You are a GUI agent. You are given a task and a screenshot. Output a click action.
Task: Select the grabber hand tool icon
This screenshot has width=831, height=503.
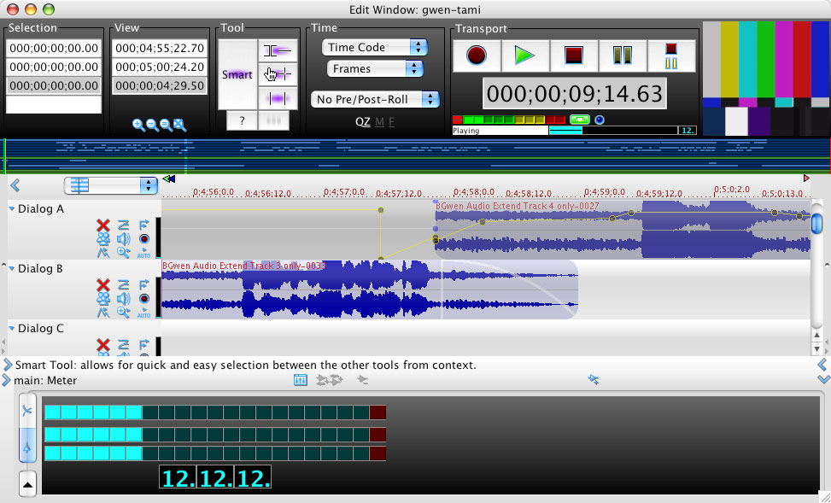click(278, 74)
